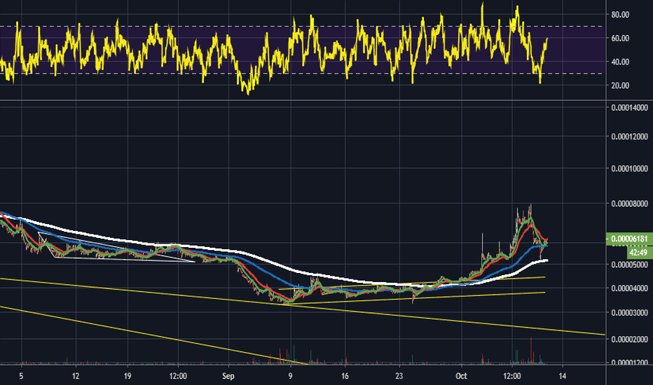
Task: Click the 9 date label after Sep
Action: coord(290,377)
